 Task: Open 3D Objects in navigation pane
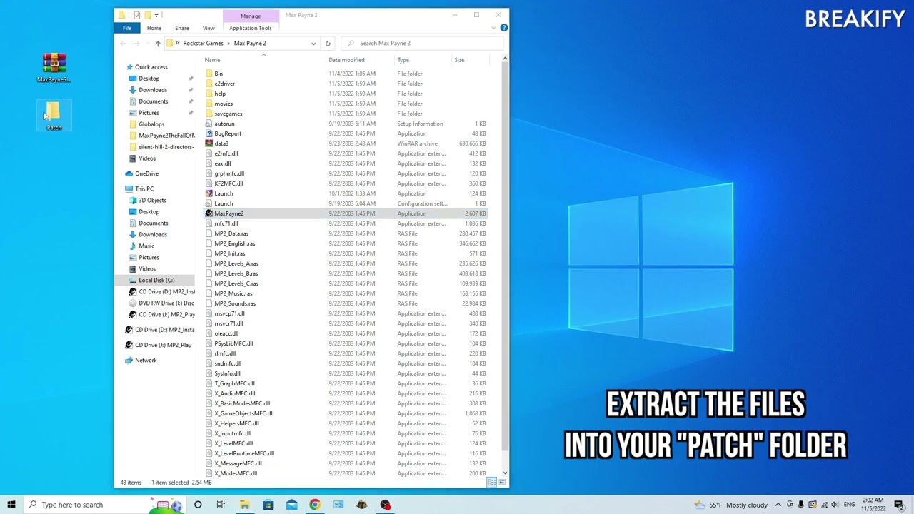[152, 201]
